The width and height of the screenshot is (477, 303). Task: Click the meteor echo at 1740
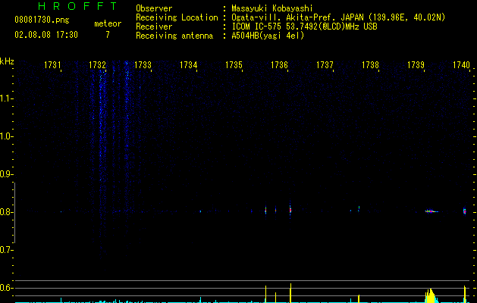(465, 211)
